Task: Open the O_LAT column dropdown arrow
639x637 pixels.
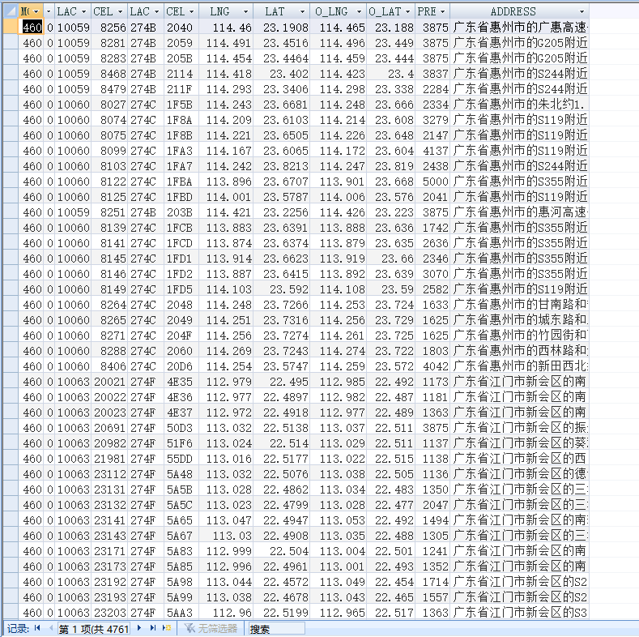Action: pyautogui.click(x=407, y=12)
